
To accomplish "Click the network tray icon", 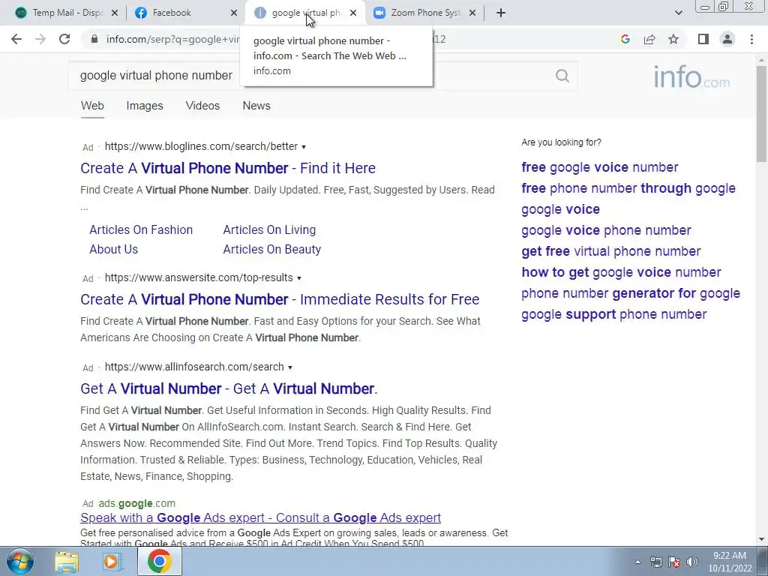I will [x=655, y=562].
